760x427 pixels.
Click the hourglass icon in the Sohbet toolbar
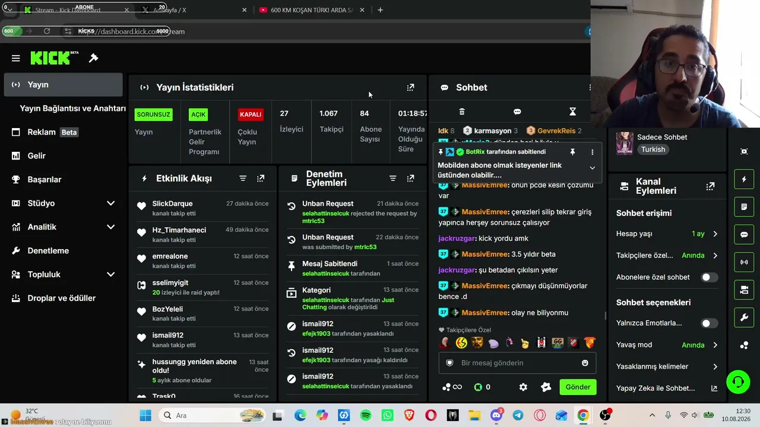coord(572,111)
